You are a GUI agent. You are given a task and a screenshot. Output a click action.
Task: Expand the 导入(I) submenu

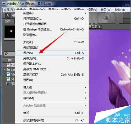52,87
